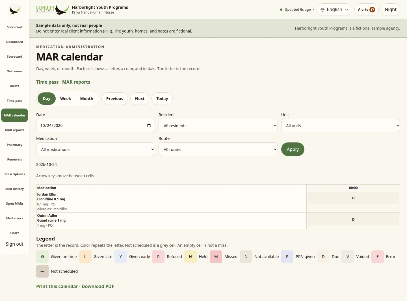Screen dimensions: 407x301
Task: Open the Route dropdown
Action: coord(218,149)
